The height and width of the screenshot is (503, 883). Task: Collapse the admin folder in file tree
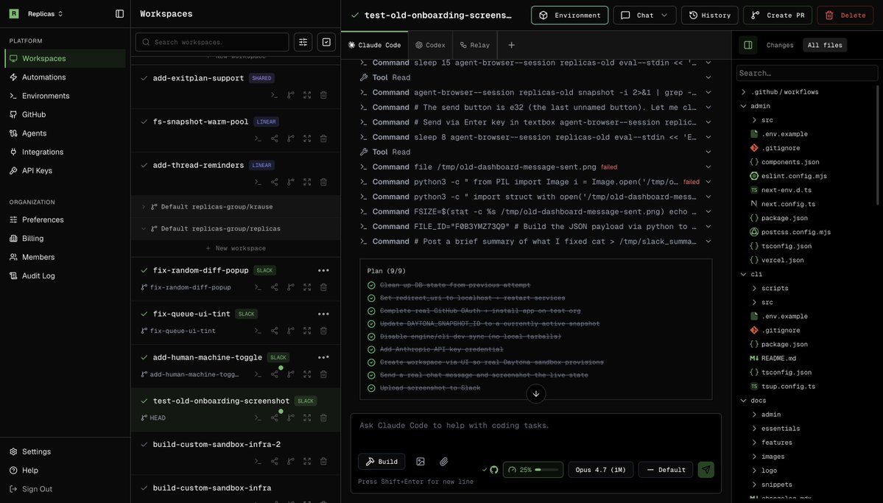pos(755,106)
